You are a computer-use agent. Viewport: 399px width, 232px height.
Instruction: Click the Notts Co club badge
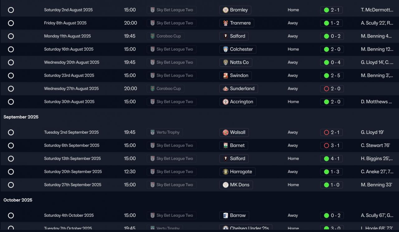pos(225,62)
